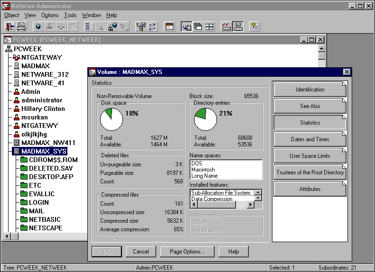Click the DELETED.SAV folder

[47, 168]
